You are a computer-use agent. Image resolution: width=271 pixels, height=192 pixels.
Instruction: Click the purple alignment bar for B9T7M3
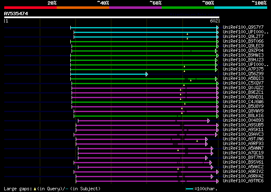coord(142,158)
